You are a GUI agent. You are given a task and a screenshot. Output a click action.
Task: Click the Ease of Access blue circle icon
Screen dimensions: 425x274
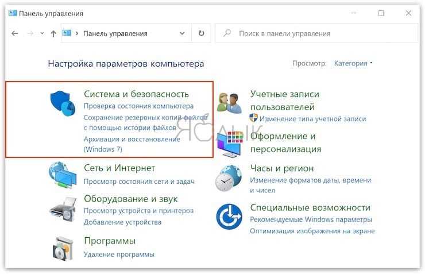click(x=229, y=217)
